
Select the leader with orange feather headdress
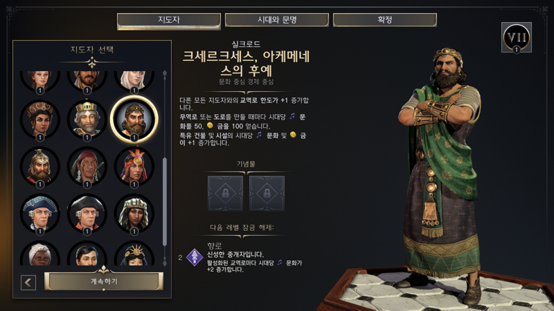pos(134,167)
